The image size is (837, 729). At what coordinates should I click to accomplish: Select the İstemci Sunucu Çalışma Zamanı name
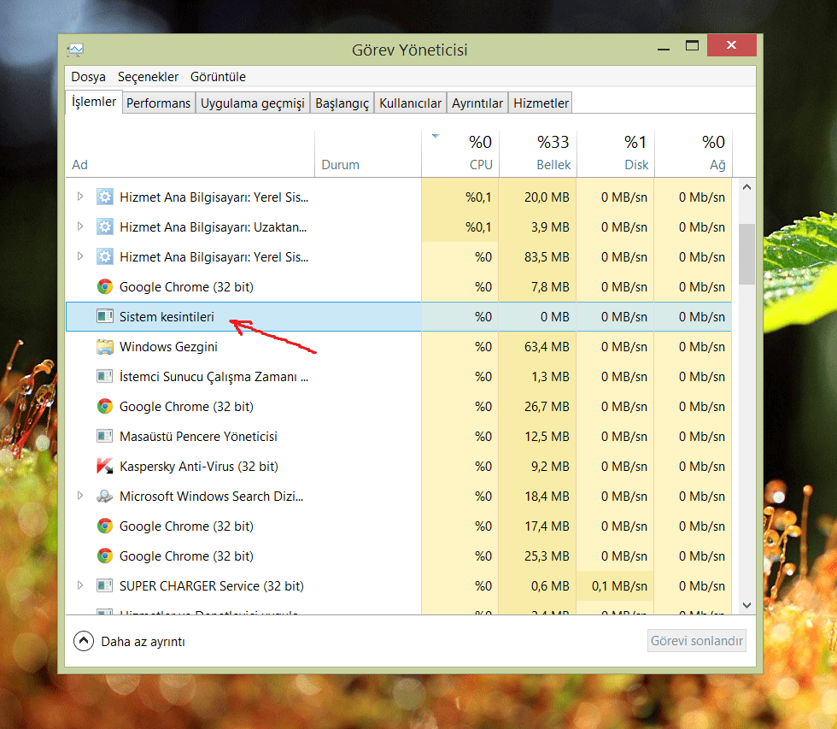click(214, 377)
